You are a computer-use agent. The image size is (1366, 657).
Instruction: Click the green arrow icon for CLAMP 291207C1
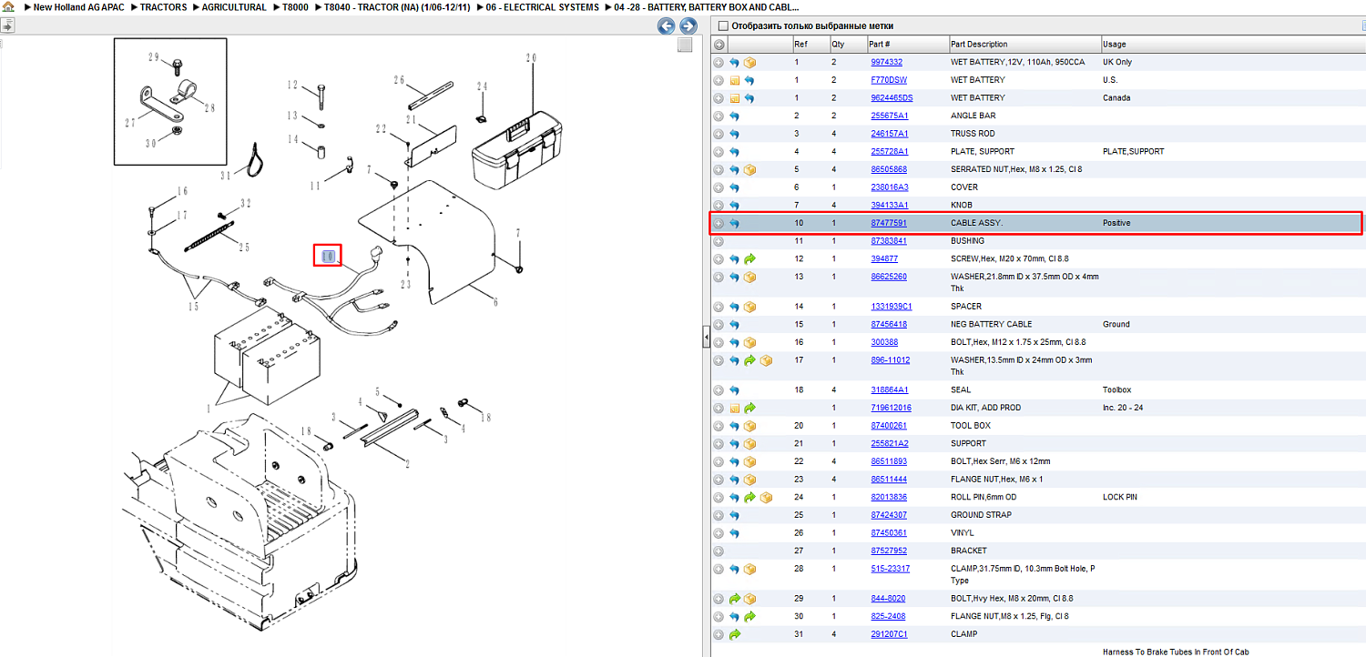click(734, 634)
